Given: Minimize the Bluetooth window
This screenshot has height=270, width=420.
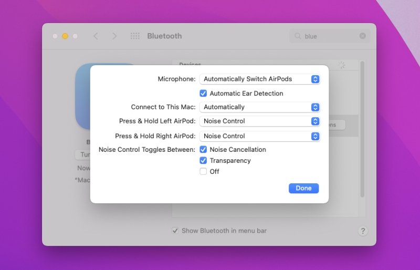Looking at the screenshot, I should (65, 36).
